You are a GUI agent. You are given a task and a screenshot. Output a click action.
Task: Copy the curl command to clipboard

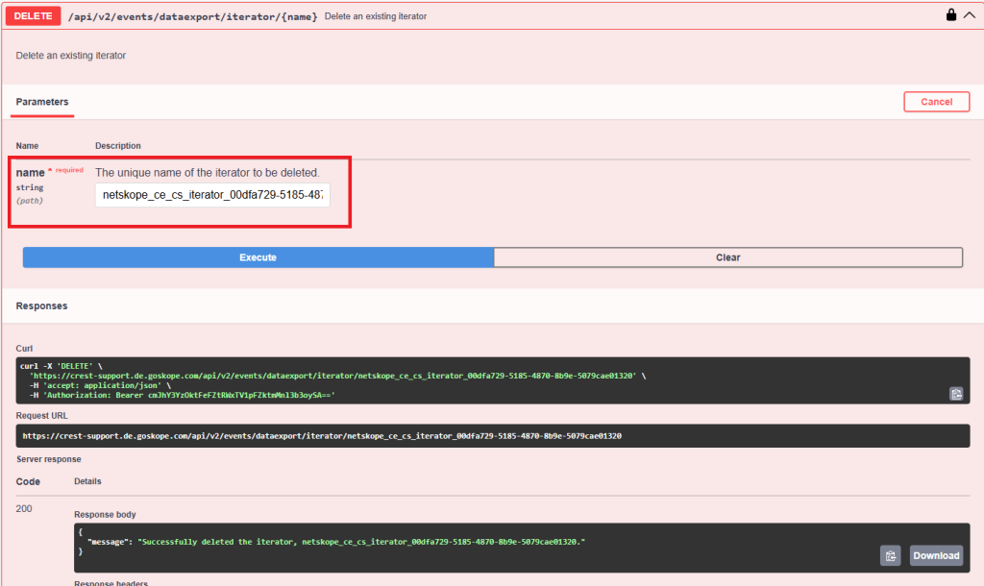pos(956,394)
